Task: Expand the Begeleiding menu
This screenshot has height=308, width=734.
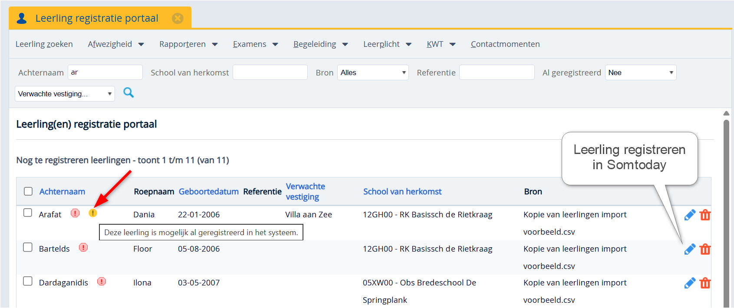Action: [321, 44]
